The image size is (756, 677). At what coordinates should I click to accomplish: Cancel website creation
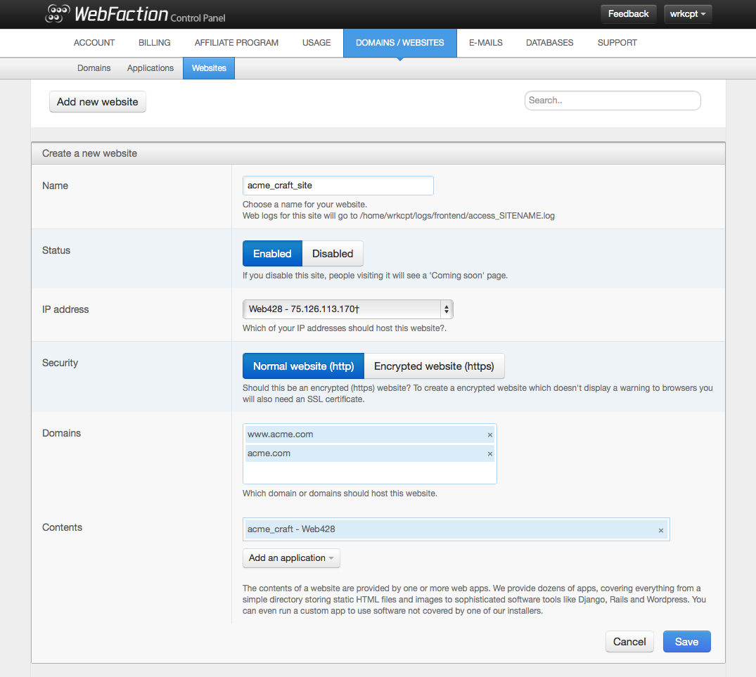[x=629, y=642]
